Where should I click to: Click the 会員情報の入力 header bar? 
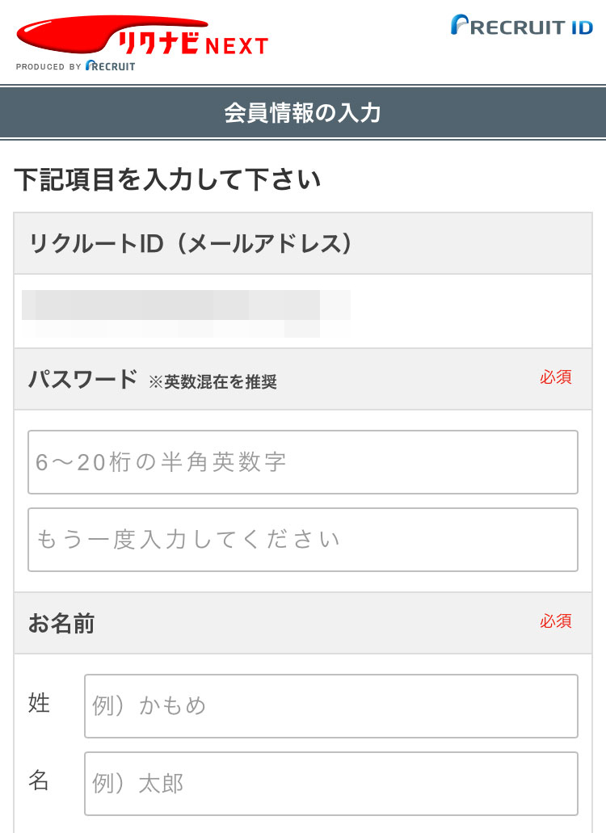(x=303, y=112)
